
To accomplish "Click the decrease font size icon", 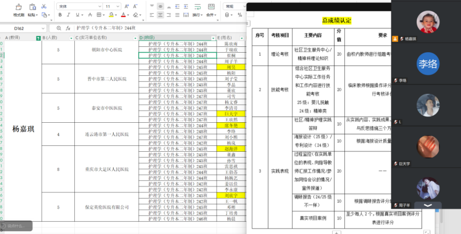I will (136, 6).
